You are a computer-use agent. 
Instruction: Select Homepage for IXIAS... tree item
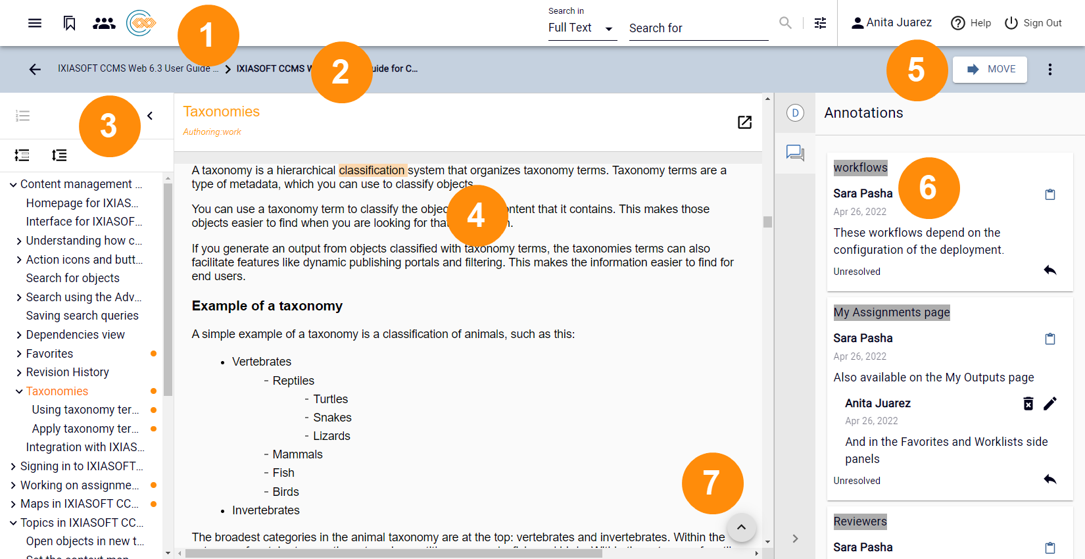(82, 203)
